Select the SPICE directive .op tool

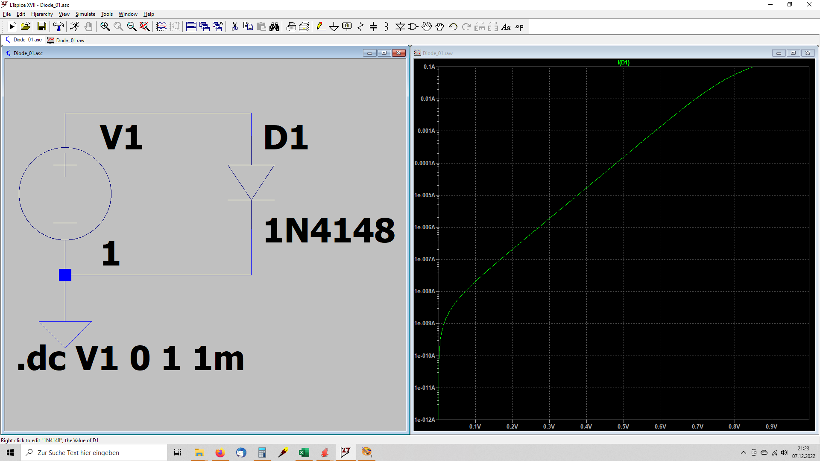tap(519, 26)
